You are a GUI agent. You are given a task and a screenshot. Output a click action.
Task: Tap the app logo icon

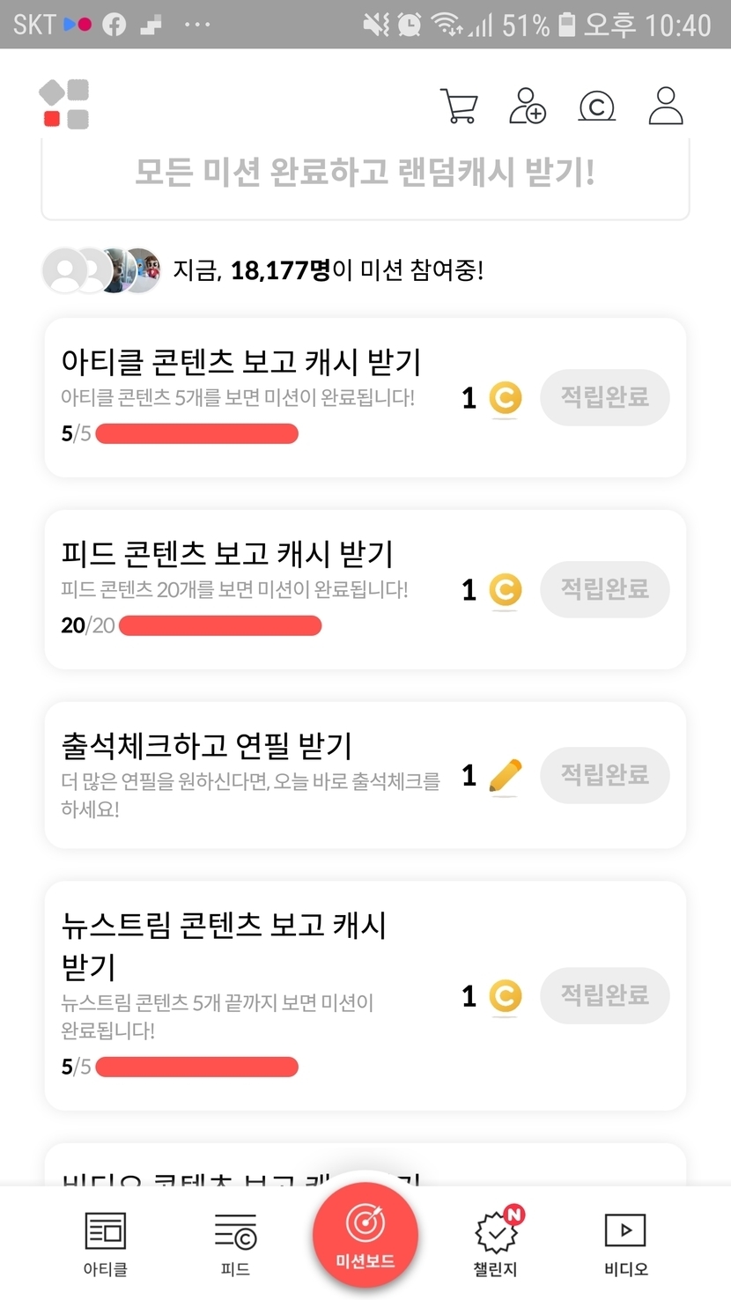coord(64,104)
